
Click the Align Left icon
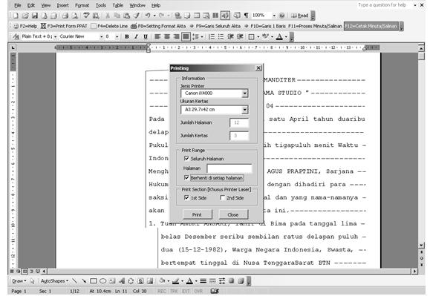coord(157,36)
